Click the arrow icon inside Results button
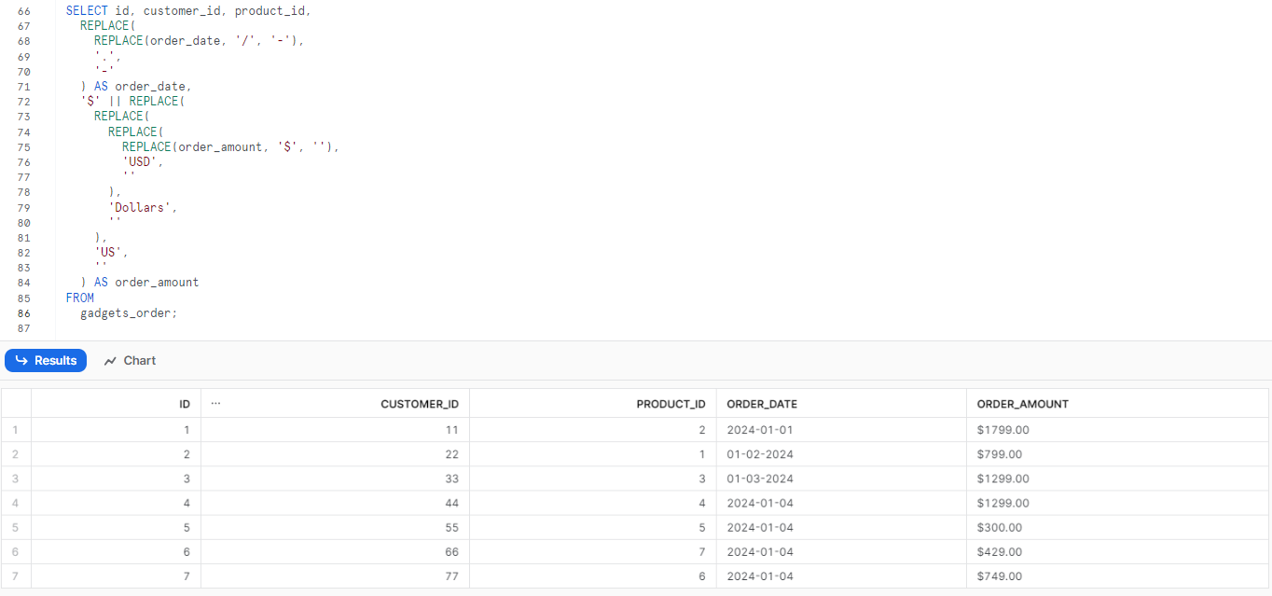The image size is (1272, 596). tap(21, 360)
